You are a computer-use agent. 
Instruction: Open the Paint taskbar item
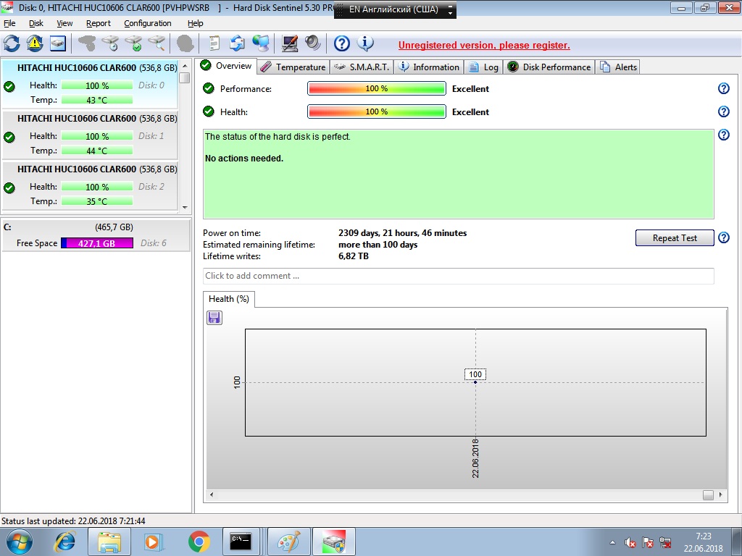[x=288, y=542]
